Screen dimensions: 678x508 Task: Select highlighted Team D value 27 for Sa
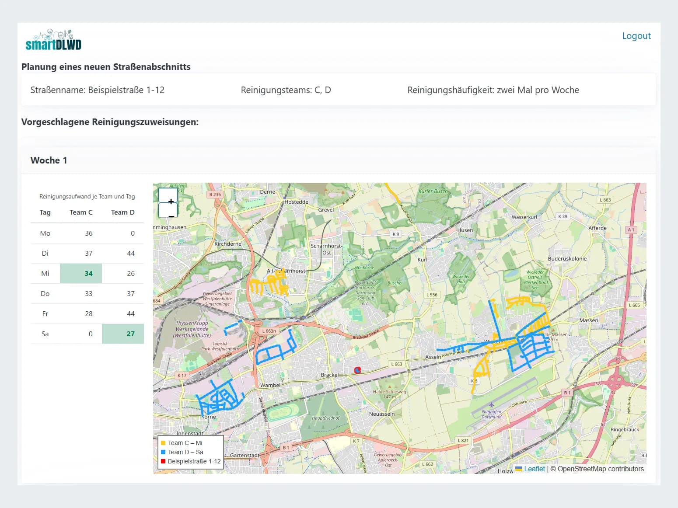[x=123, y=334]
